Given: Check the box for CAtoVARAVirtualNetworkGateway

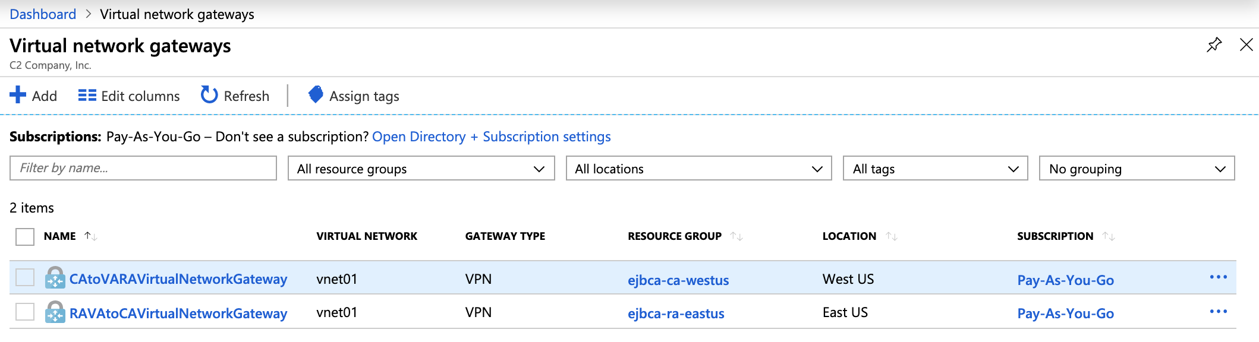Looking at the screenshot, I should 25,278.
